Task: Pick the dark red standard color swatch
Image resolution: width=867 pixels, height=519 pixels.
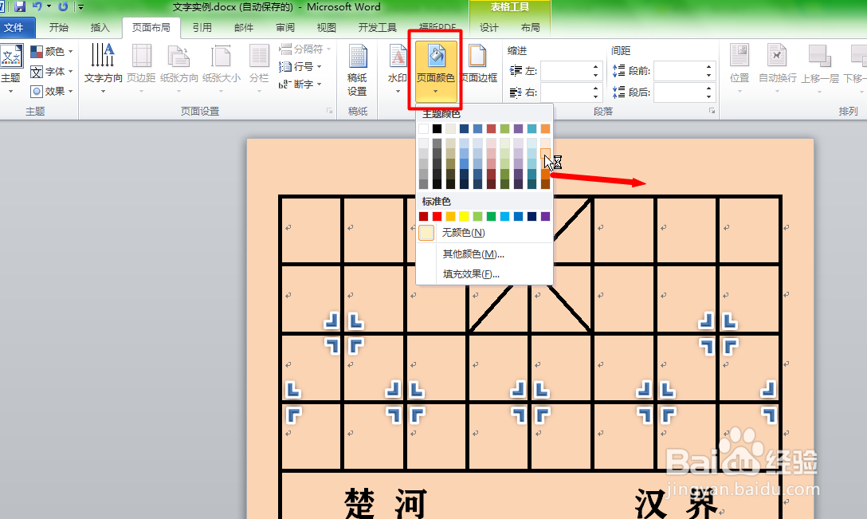Action: pos(423,216)
